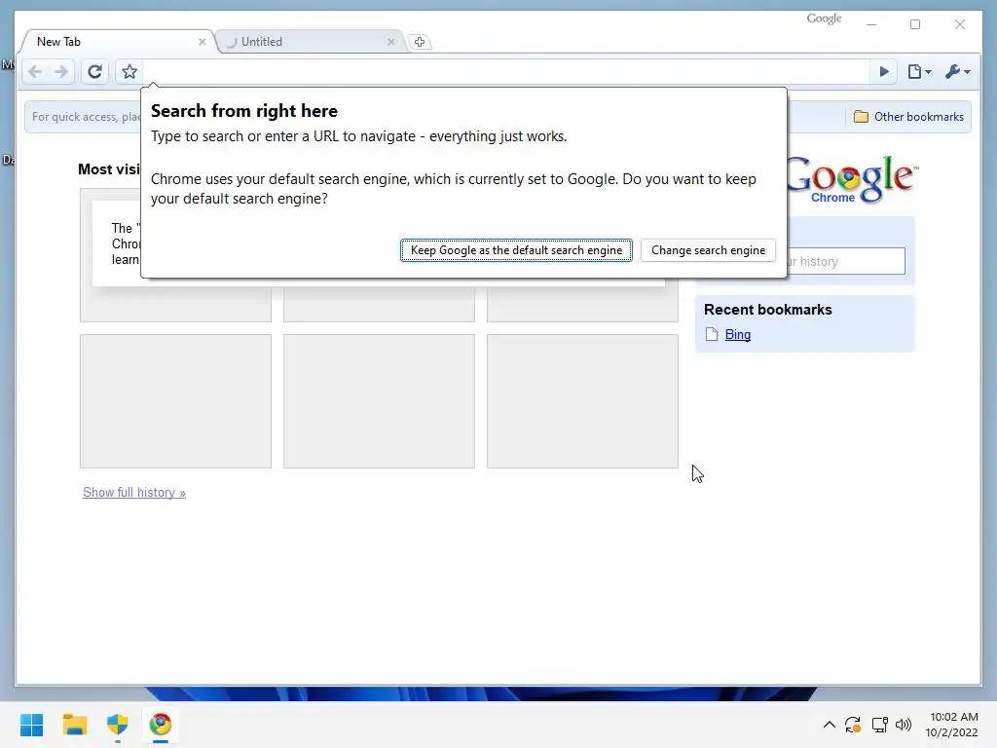Select the bottom-right most visited thumbnail
This screenshot has height=748, width=997.
[x=582, y=401]
